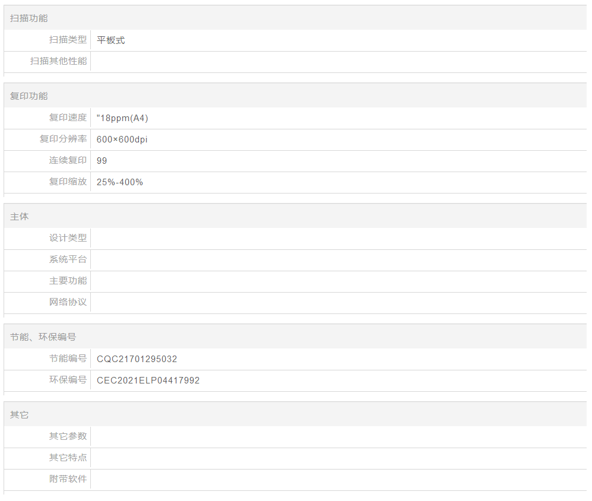Viewport: 592px width, 501px height.
Task: Select the 扫描类型 label
Action: [x=68, y=40]
